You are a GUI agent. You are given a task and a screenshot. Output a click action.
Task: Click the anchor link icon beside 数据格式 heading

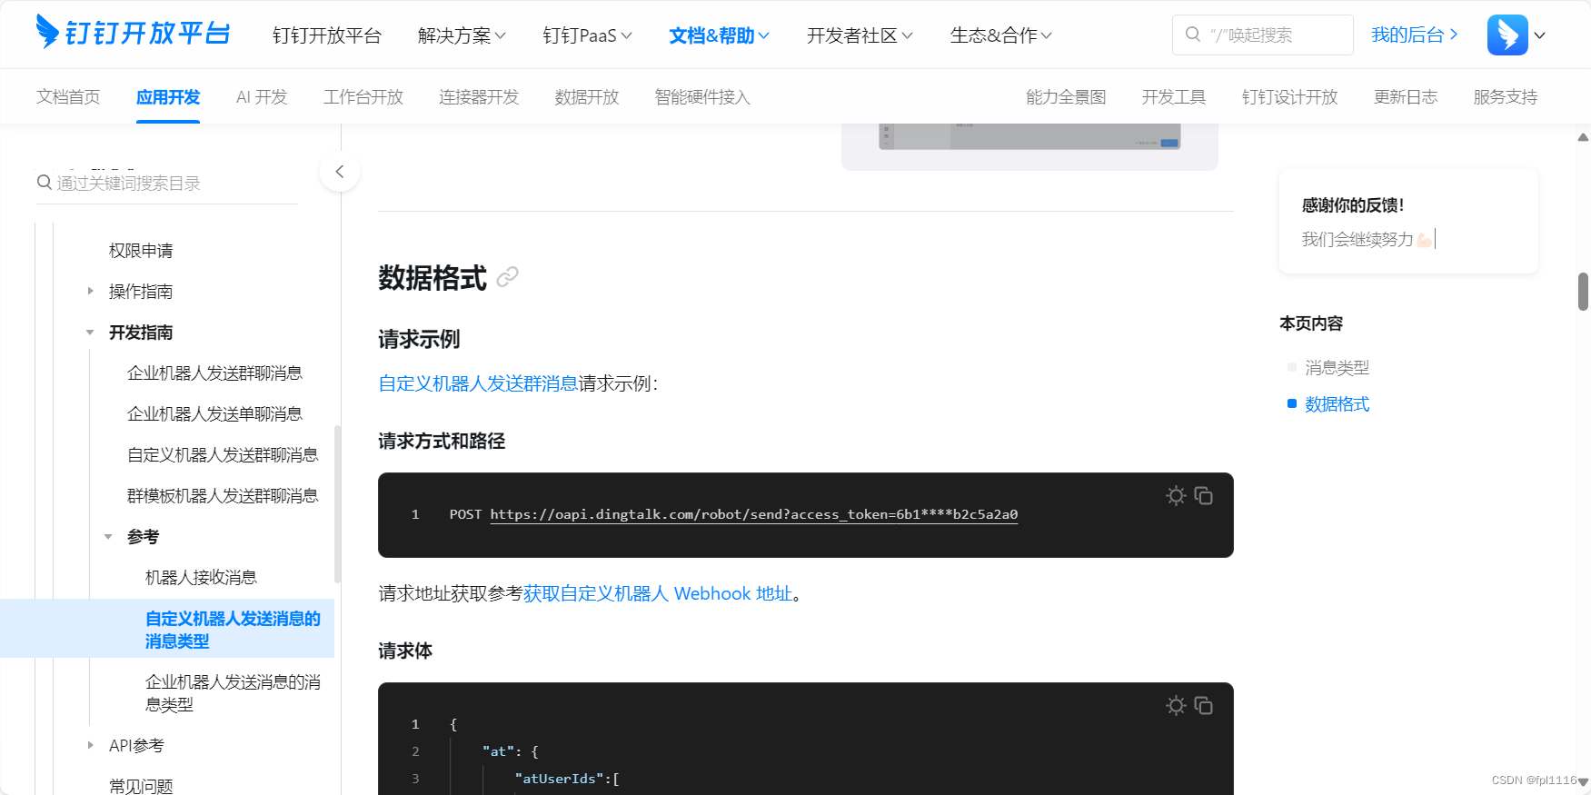coord(508,276)
